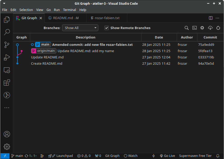Select commit 'Update README.md: add my name'
Viewport: 224px width, 159px height.
(86, 51)
